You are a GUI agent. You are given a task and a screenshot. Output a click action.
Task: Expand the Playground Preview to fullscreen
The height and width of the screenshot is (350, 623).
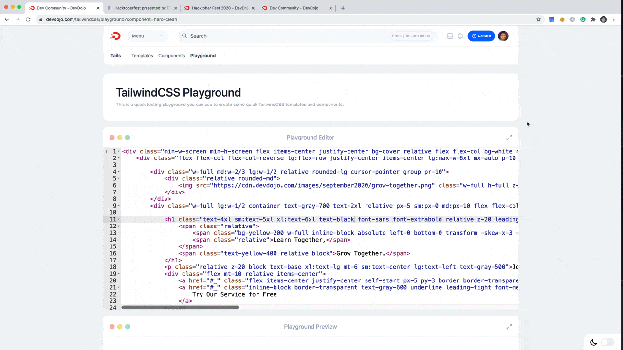pyautogui.click(x=509, y=327)
